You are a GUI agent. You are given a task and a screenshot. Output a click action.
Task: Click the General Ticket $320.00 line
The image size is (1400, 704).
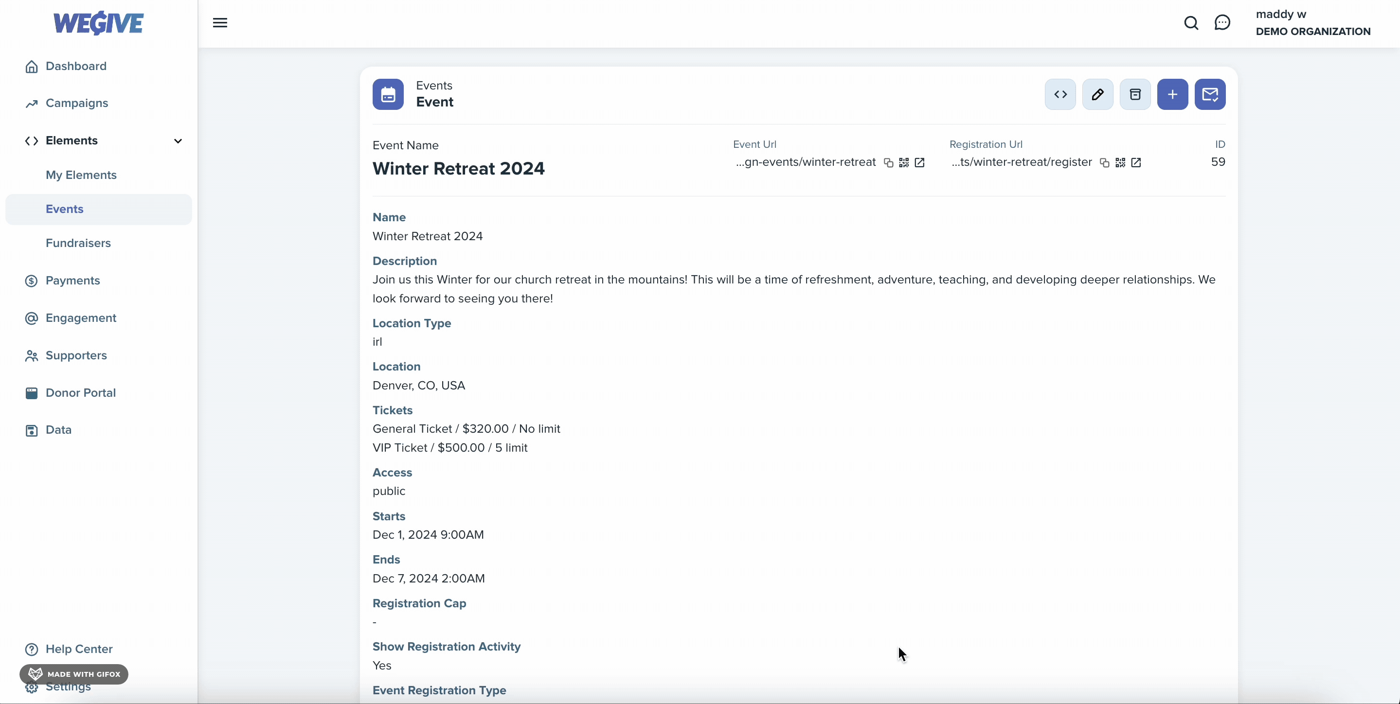(x=467, y=429)
